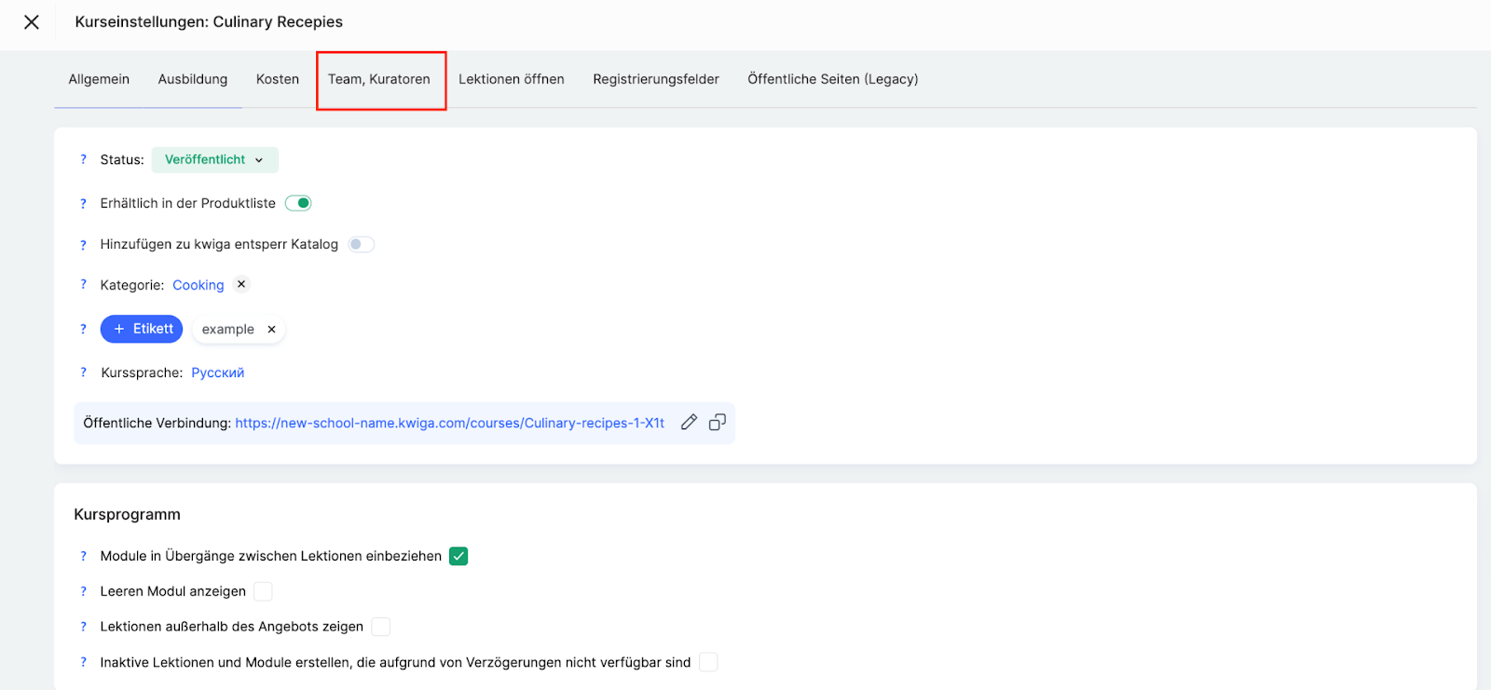Viewport: 1491px width, 690px height.
Task: Check the 'Leeren Modul anzeigen' checkbox
Action: (264, 591)
